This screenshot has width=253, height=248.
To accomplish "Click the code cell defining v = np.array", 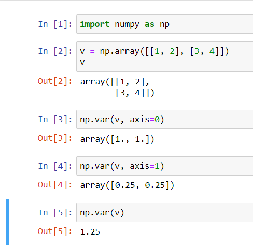I will (165, 56).
